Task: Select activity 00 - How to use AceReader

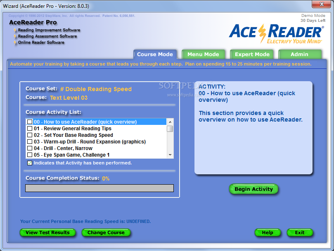Action: click(96, 122)
